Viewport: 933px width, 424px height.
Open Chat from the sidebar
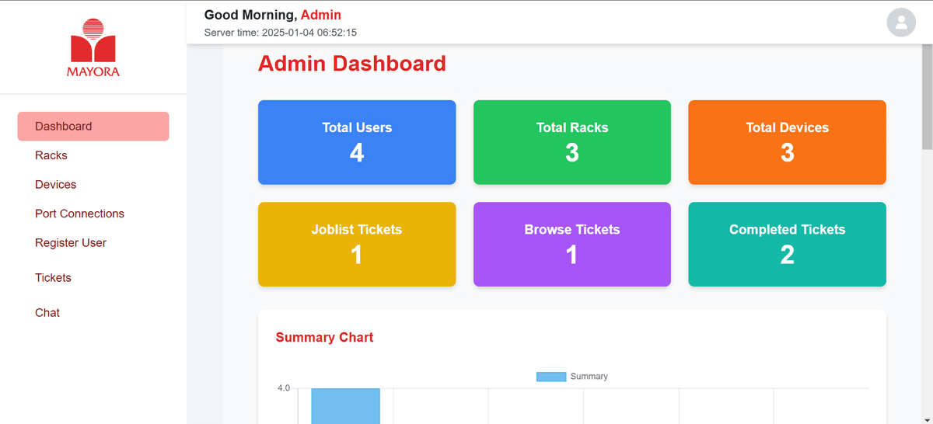point(47,313)
